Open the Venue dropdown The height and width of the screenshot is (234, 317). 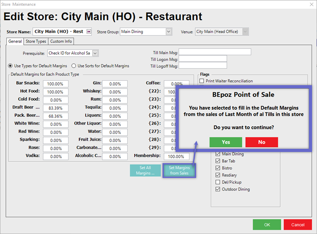[245, 31]
